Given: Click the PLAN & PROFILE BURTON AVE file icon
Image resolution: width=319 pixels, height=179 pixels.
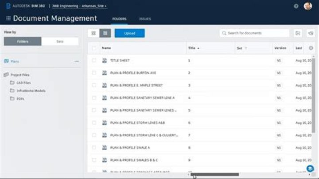Looking at the screenshot, I should click(x=105, y=73).
